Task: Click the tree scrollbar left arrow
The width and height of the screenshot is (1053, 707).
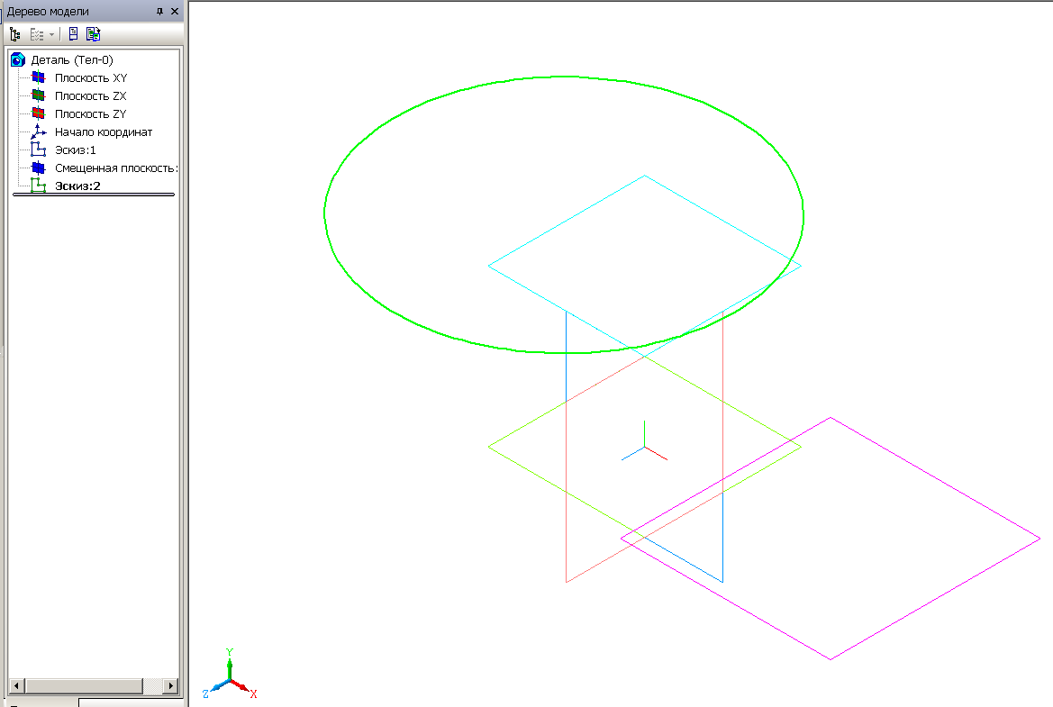Action: pos(16,685)
